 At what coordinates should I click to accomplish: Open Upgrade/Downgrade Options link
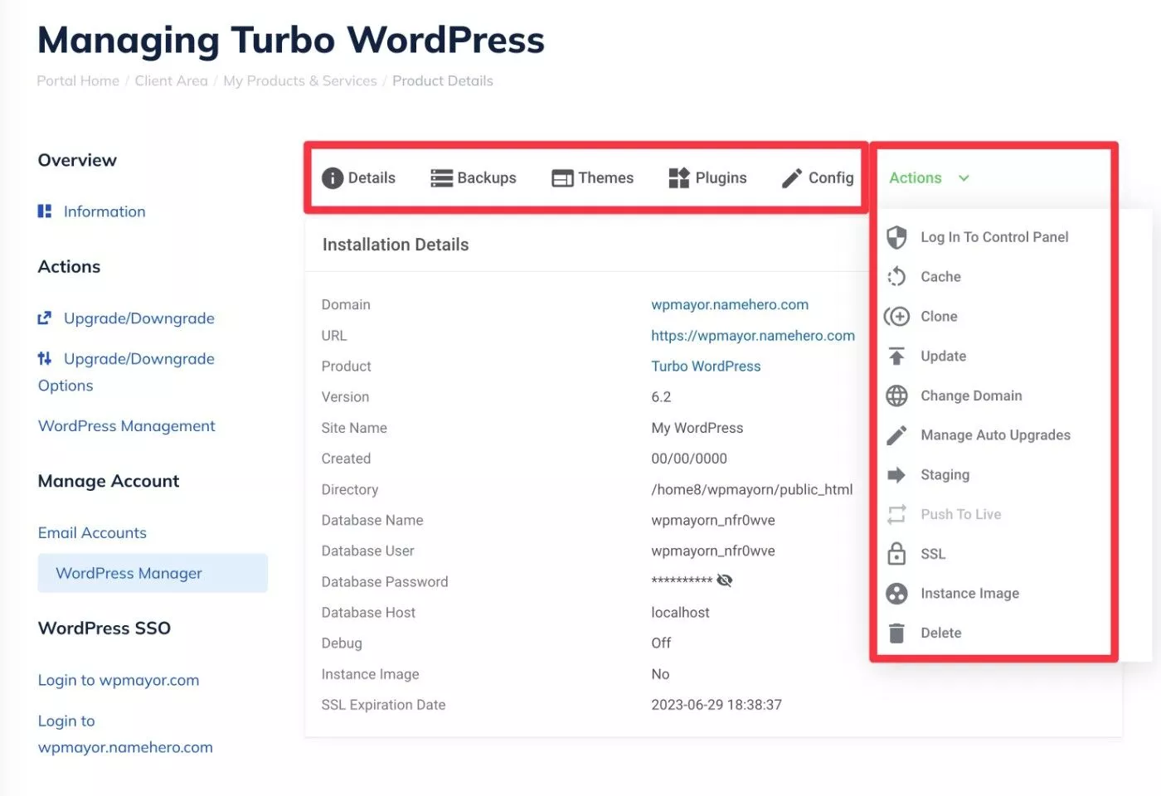click(x=126, y=372)
